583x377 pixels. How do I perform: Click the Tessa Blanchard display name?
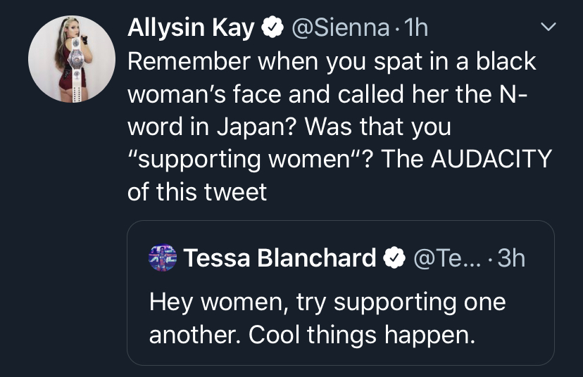pyautogui.click(x=280, y=258)
